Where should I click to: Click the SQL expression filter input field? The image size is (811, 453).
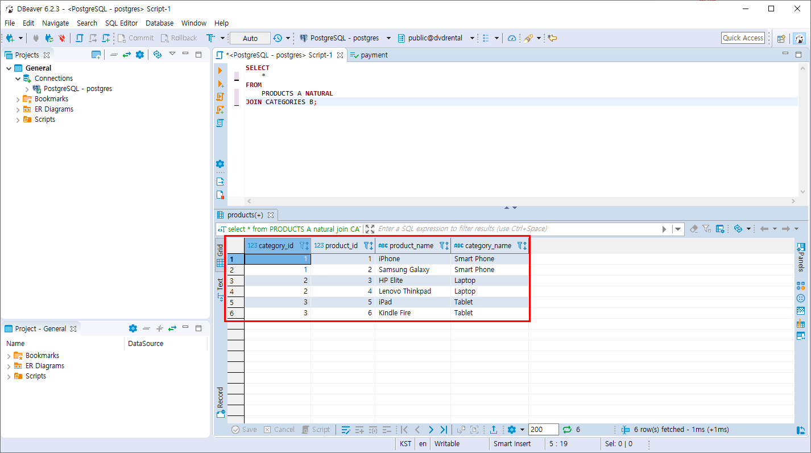click(x=518, y=229)
